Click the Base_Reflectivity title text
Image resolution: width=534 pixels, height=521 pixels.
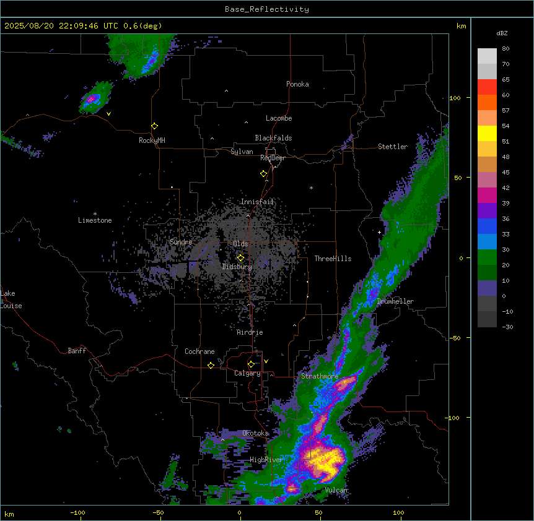pyautogui.click(x=267, y=9)
